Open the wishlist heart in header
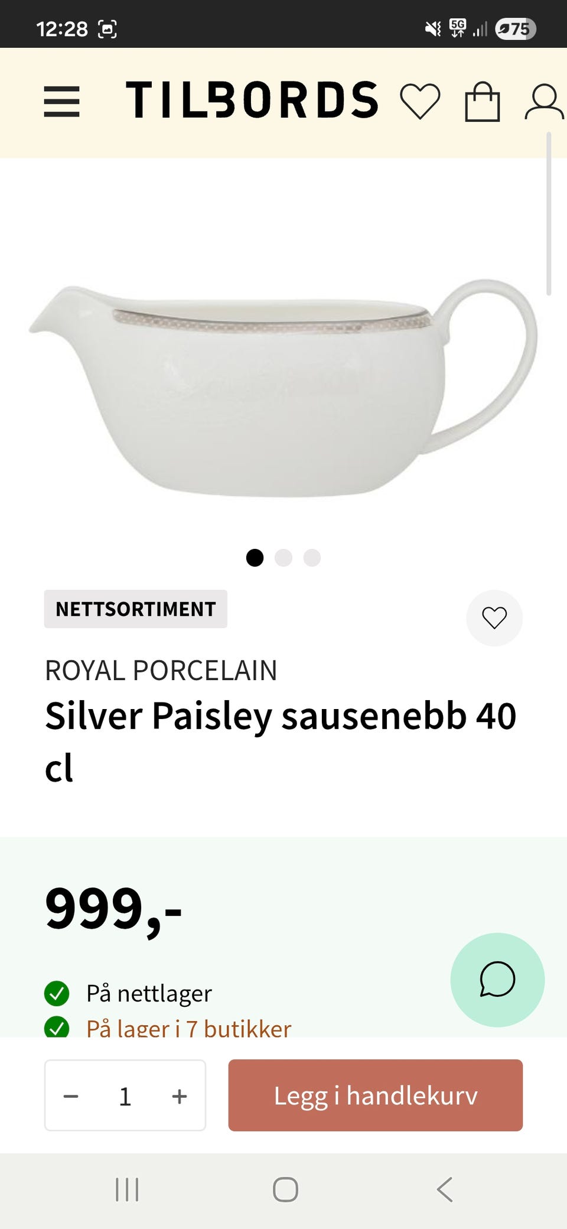The width and height of the screenshot is (567, 1229). [420, 101]
